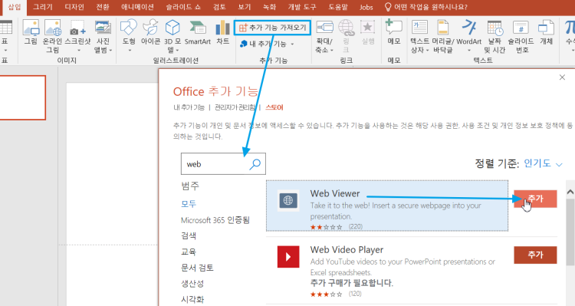Insert a picture with the 그림 icon
The height and width of the screenshot is (306, 575).
coord(31,32)
